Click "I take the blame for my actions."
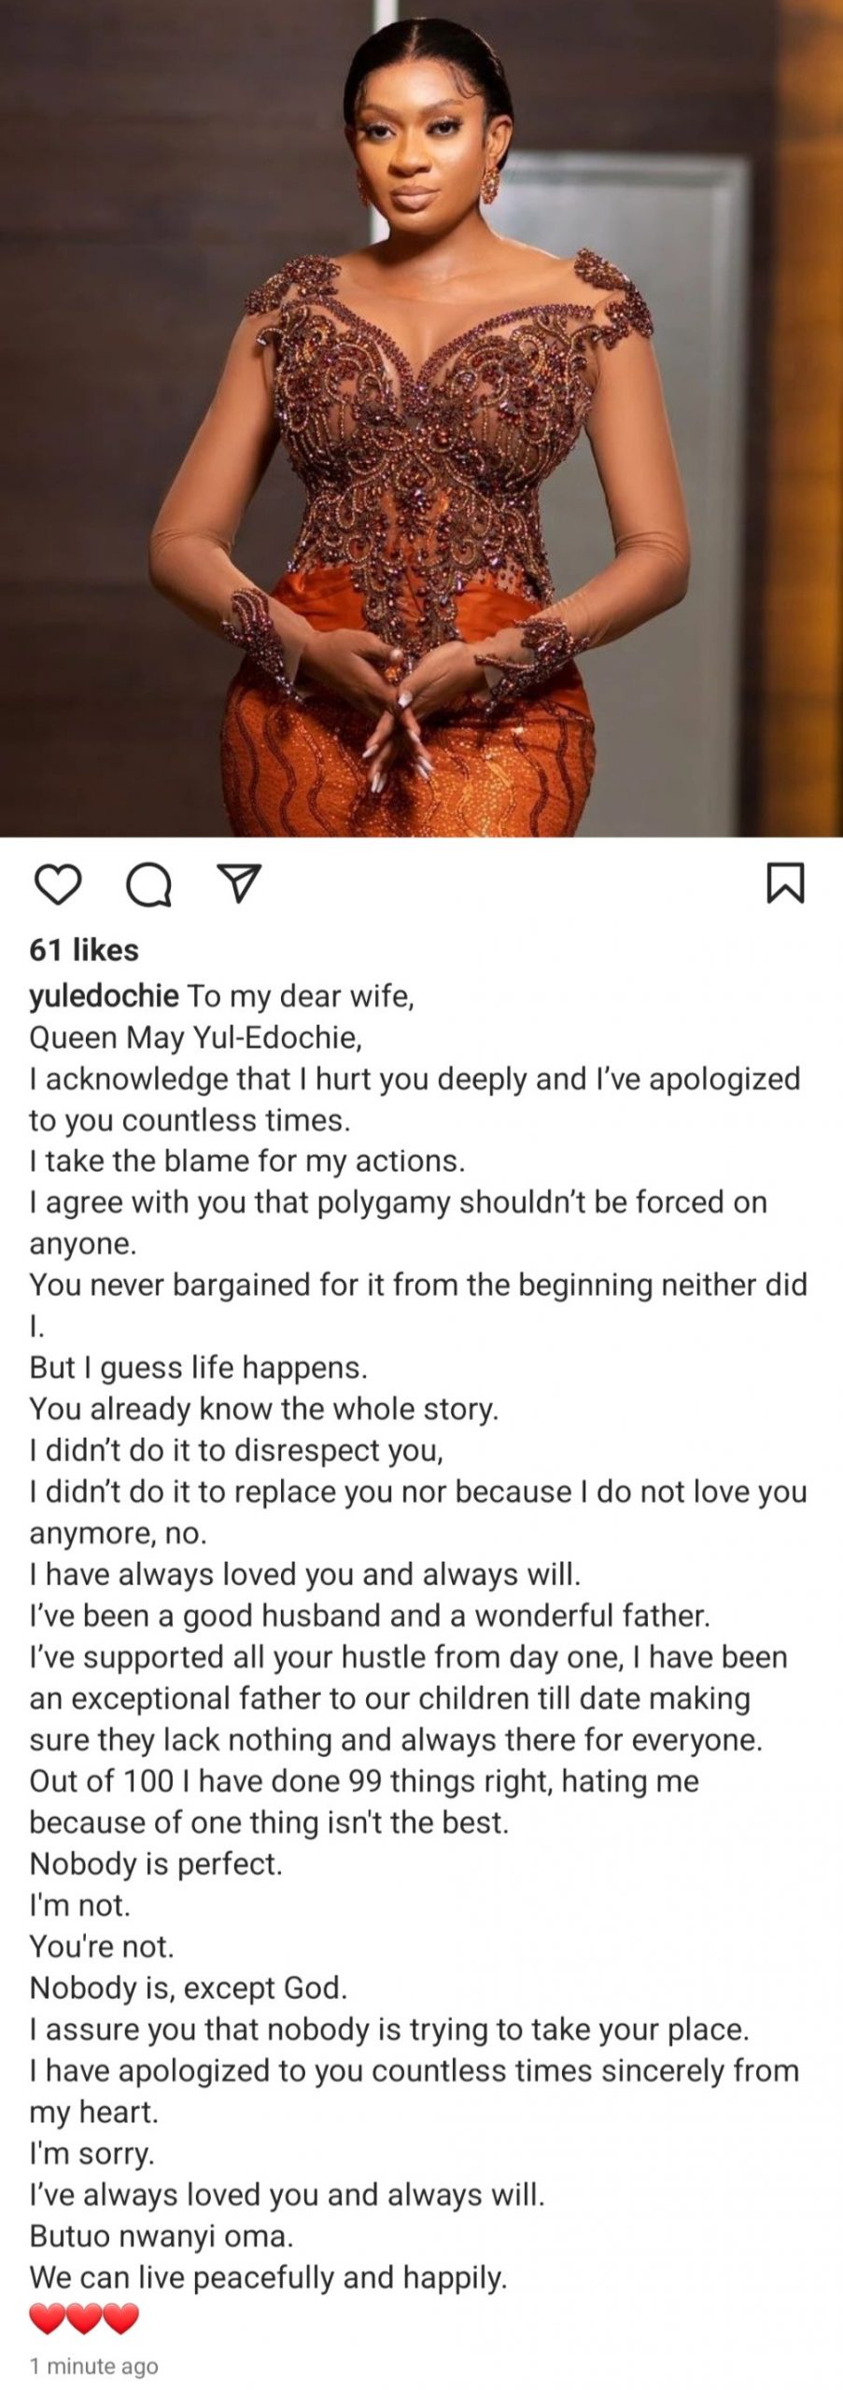The width and height of the screenshot is (843, 2390). [x=246, y=1160]
